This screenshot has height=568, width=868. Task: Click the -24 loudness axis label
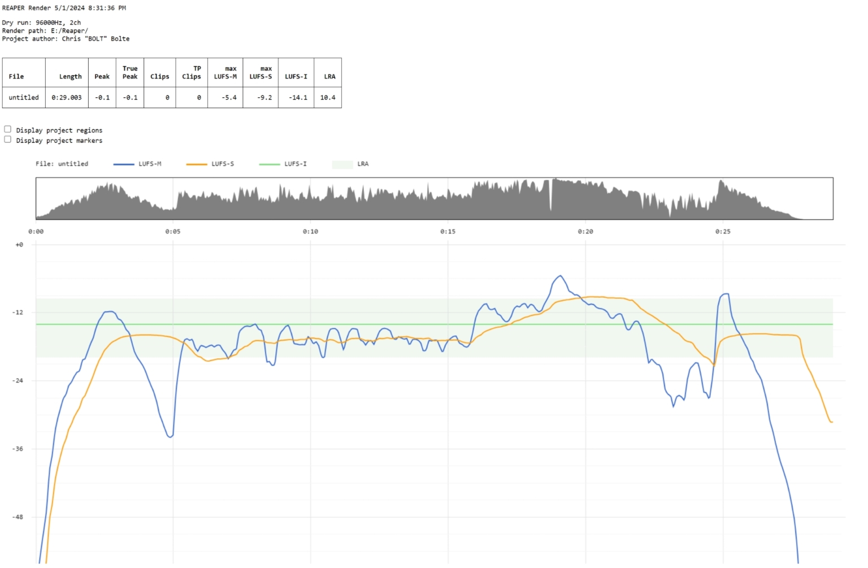[x=18, y=380]
